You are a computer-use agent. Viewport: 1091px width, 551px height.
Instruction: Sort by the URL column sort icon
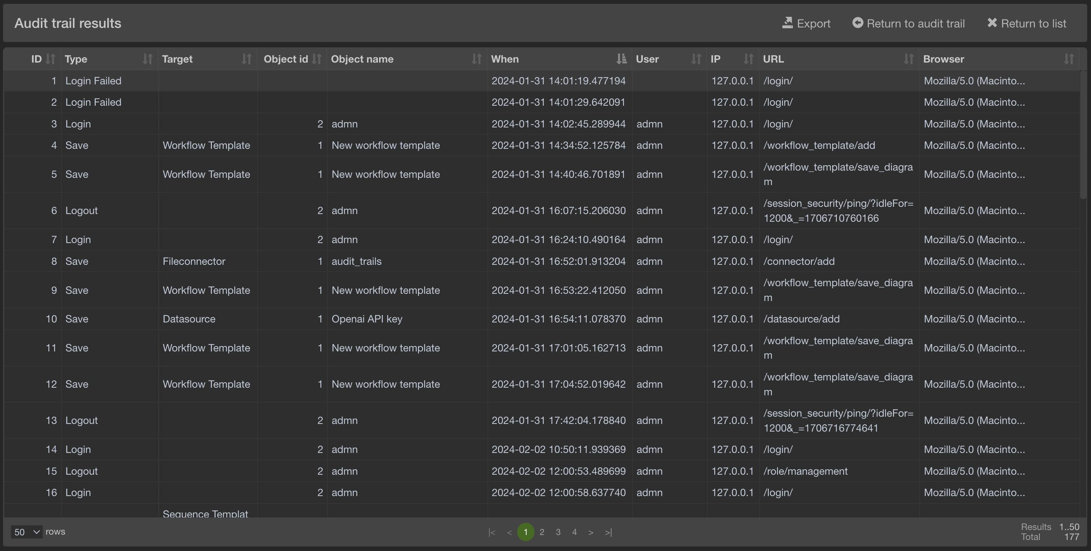click(x=909, y=59)
